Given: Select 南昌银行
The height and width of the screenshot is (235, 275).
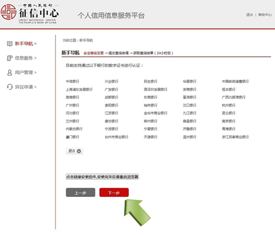Looking at the screenshot, I should point(190,121).
